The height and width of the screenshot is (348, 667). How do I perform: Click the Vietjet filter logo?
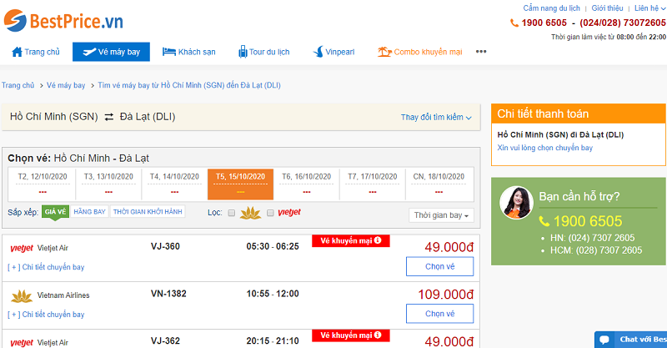[289, 212]
